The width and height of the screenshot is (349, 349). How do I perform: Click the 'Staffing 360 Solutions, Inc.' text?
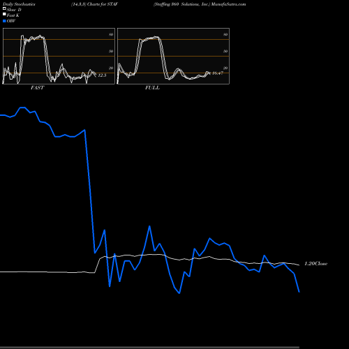click(181, 4)
